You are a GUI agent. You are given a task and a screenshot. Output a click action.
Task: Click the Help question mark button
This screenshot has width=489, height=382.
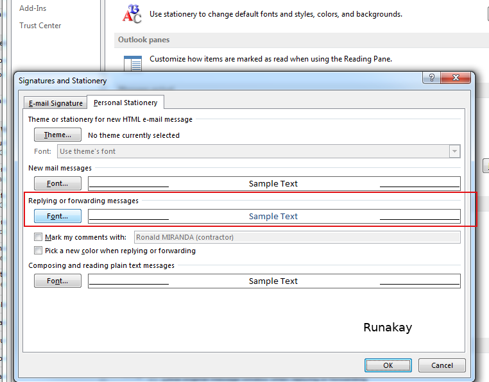(x=432, y=78)
